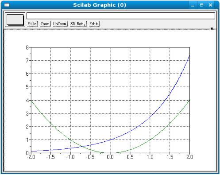The image size is (220, 175).
Task: Click x-axis label -1.0
Action: (x=70, y=157)
